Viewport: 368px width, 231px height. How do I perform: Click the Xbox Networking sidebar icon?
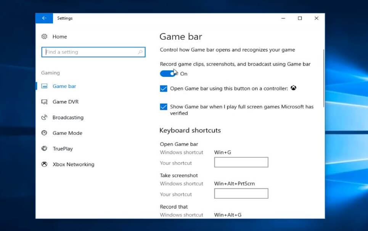[x=44, y=165]
